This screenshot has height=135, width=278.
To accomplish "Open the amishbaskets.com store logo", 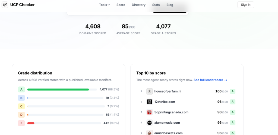I will click(x=150, y=133).
